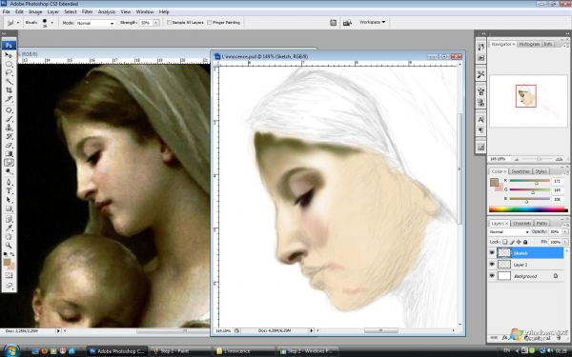
Task: Enable Sample All Layers checkbox
Action: (170, 23)
